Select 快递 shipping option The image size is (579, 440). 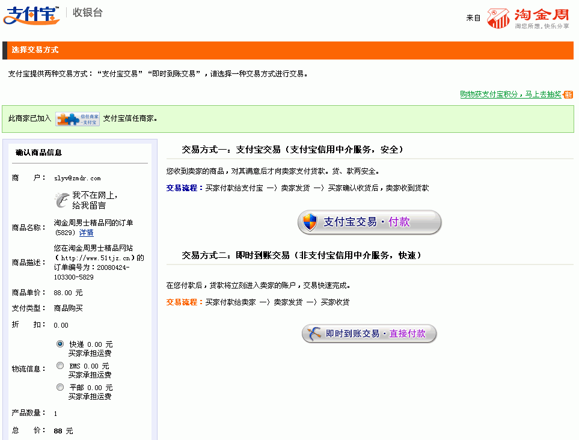click(60, 344)
